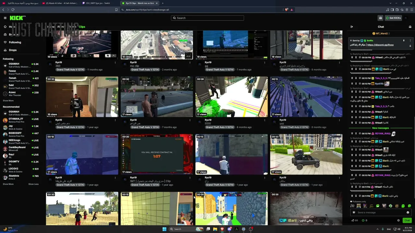Screen dimensions: 415x233
Task: Open OTHMAN_FF recommended channel
Action: point(21,120)
